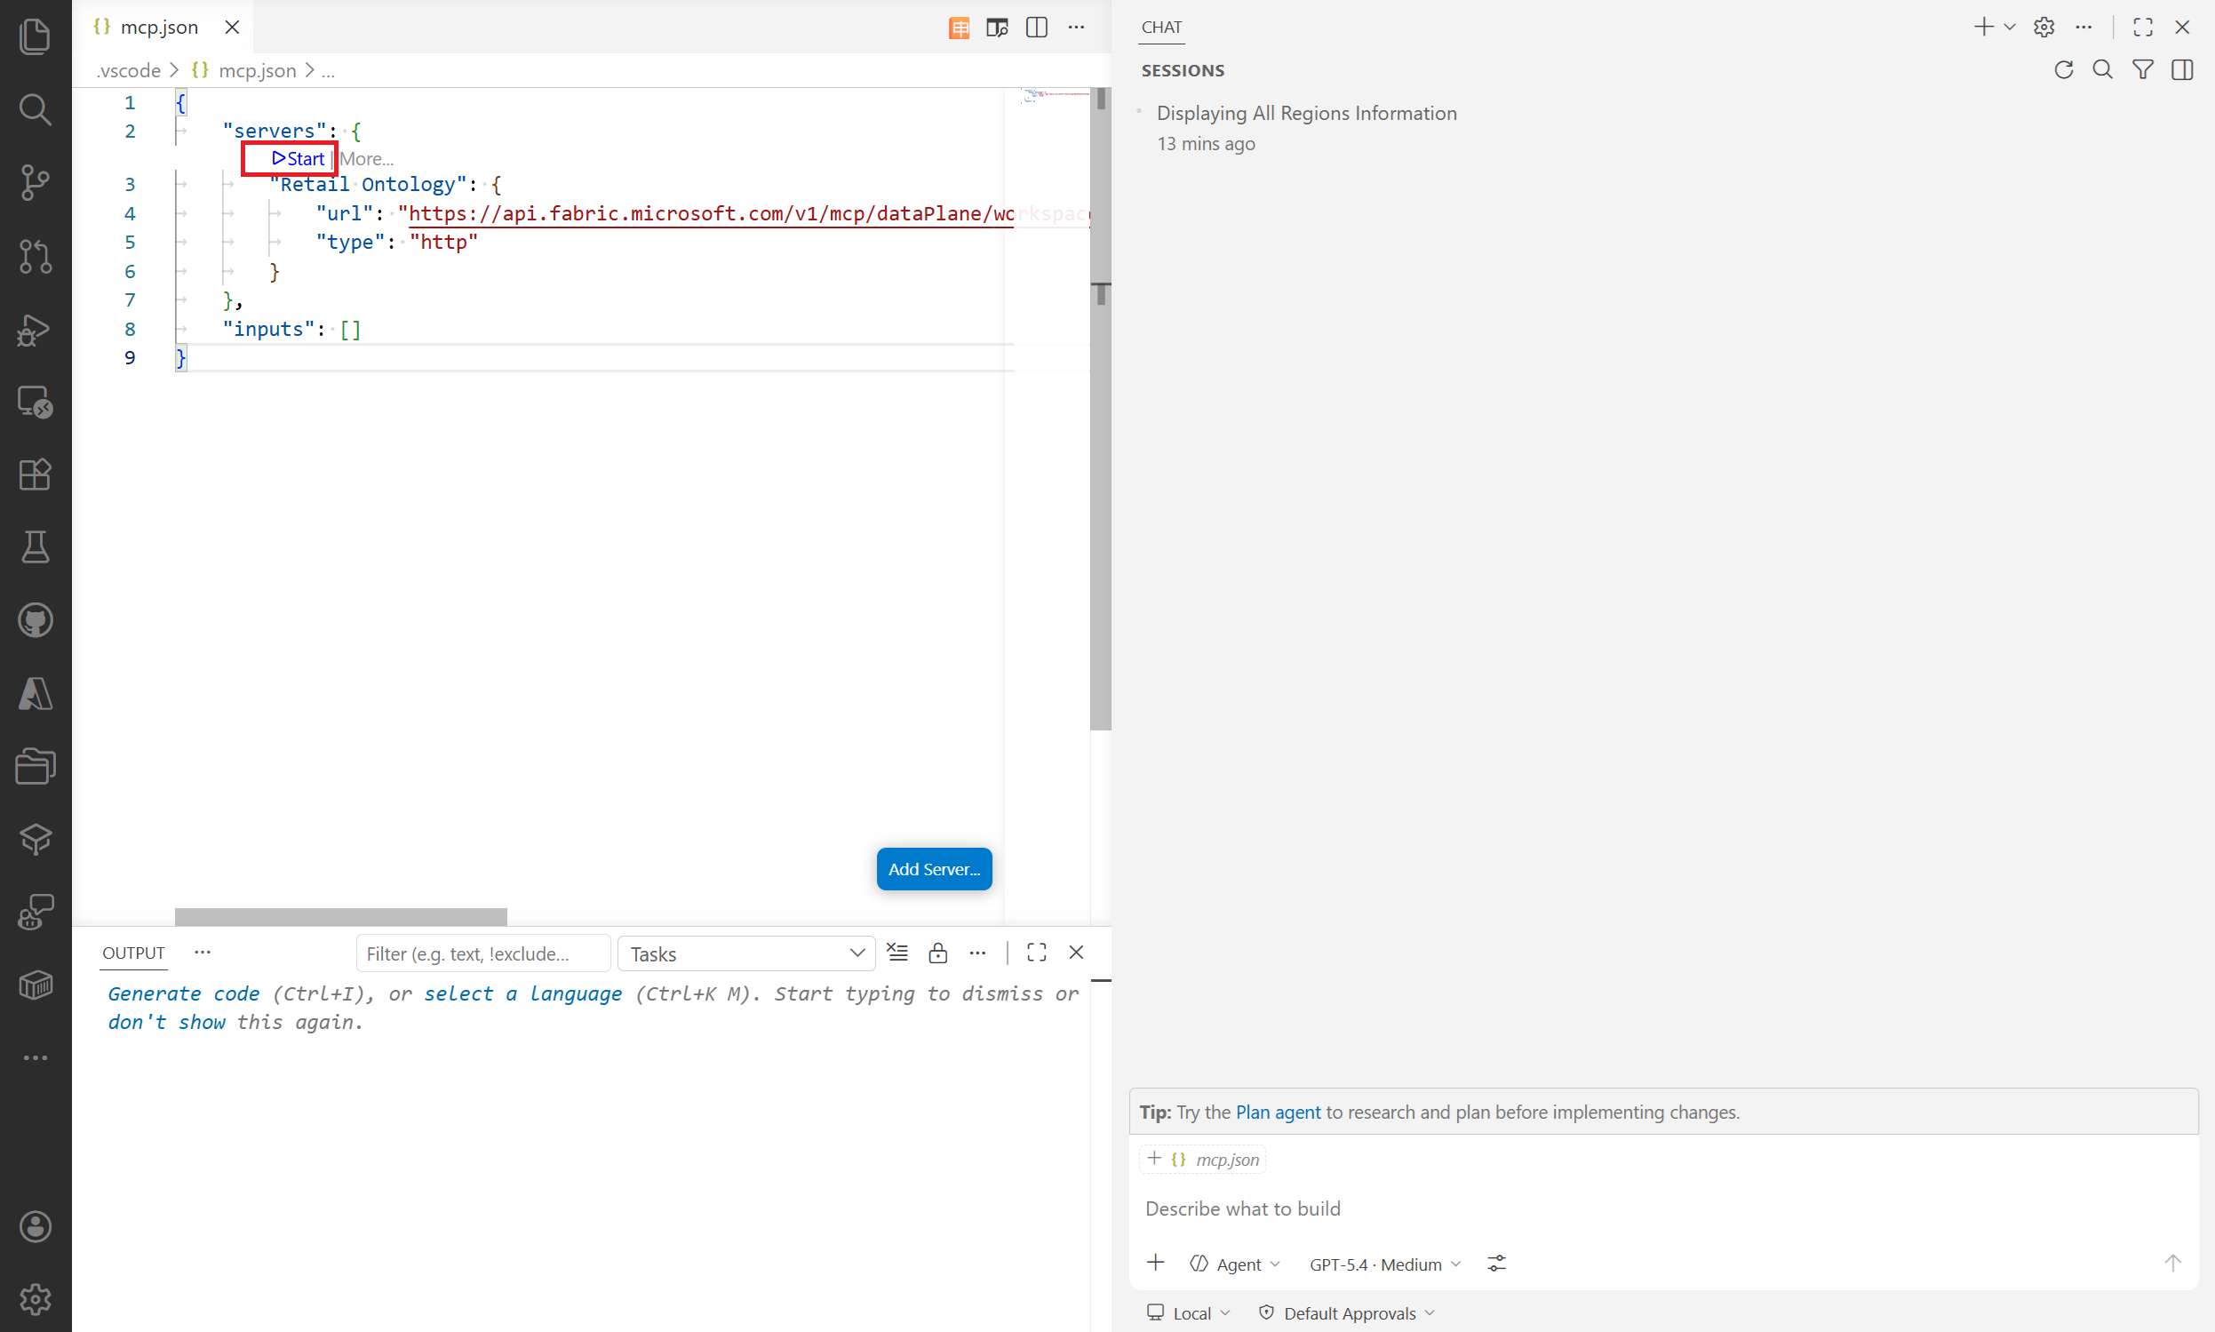Viewport: 2215px width, 1332px height.
Task: Open the cube box icon in activity bar
Action: (35, 839)
